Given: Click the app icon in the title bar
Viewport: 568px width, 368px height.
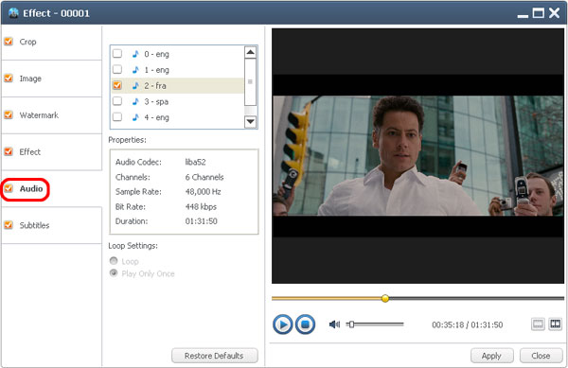Looking at the screenshot, I should tap(13, 13).
